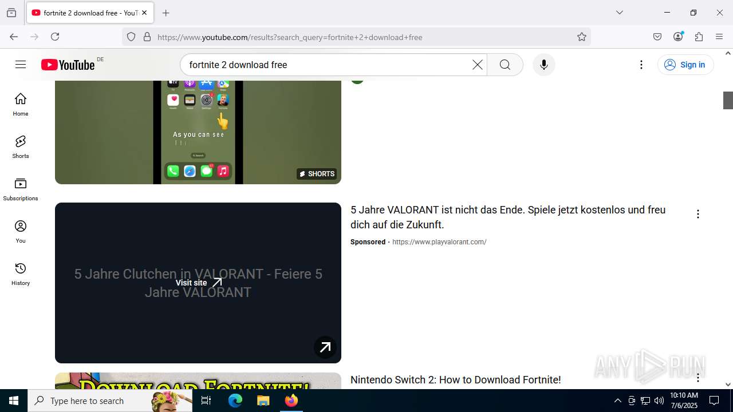Open Subscriptions in the sidebar
Image resolution: width=733 pixels, height=412 pixels.
pyautogui.click(x=21, y=189)
